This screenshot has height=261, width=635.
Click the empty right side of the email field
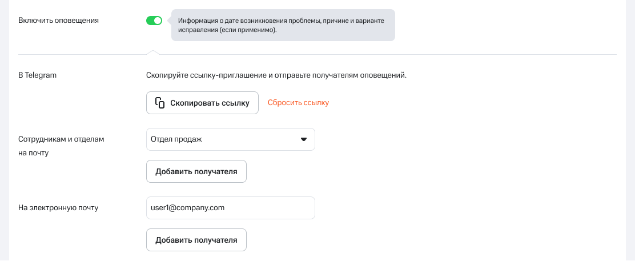tap(280, 208)
